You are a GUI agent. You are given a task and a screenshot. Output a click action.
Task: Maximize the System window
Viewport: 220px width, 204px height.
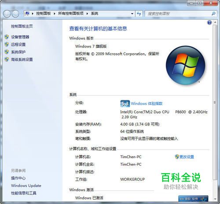coord(200,3)
